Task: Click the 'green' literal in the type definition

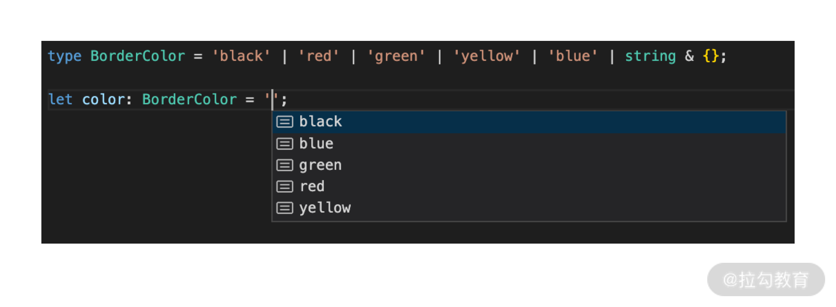Action: [396, 56]
